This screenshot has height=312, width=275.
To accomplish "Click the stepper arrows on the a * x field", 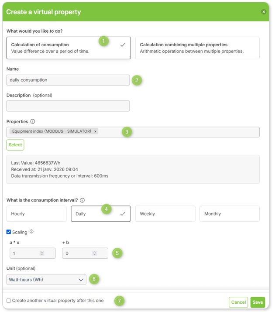I will click(42, 253).
